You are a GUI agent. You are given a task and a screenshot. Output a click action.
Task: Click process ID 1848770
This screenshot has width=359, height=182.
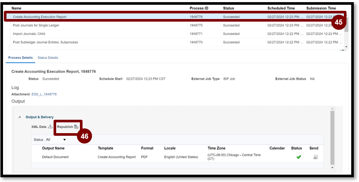point(196,42)
